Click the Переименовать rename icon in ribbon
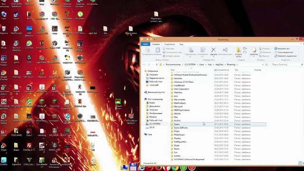Screen dimensions: 304x171 pos(225,50)
